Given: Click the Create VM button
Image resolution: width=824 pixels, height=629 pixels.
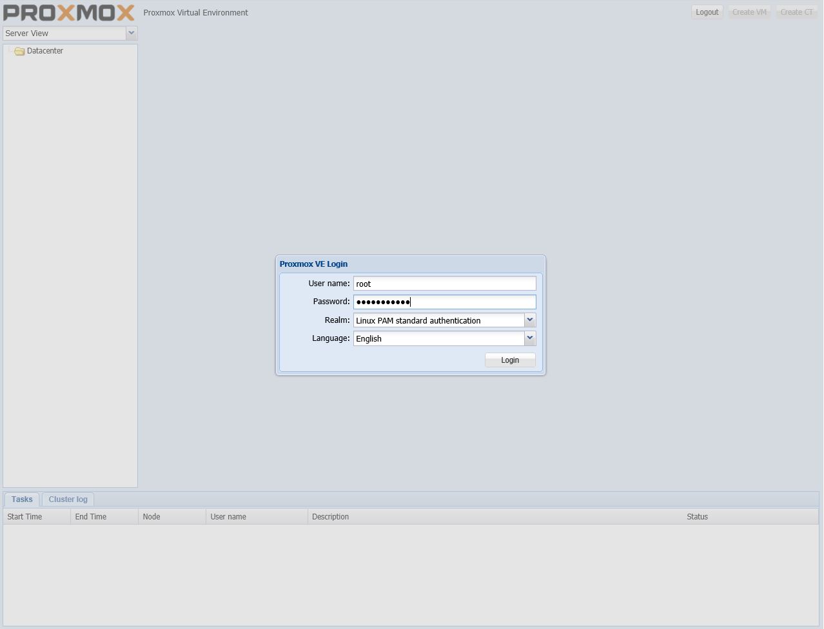Looking at the screenshot, I should tap(749, 12).
